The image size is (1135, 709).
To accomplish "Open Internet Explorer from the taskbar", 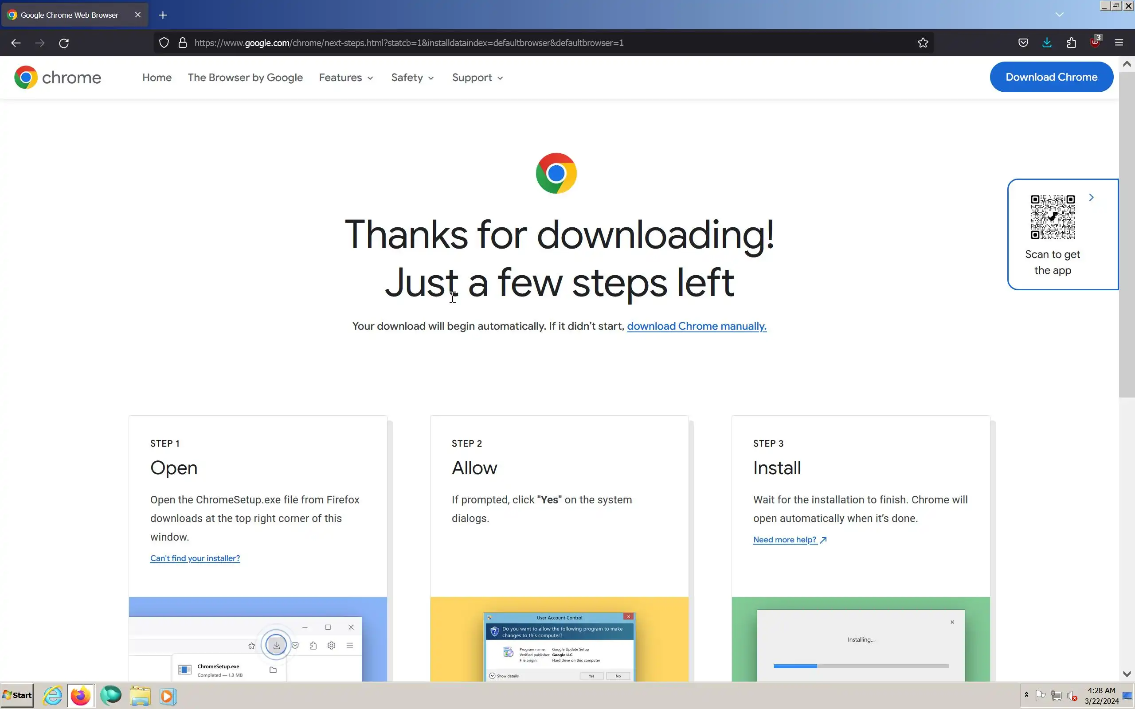I will coord(52,695).
